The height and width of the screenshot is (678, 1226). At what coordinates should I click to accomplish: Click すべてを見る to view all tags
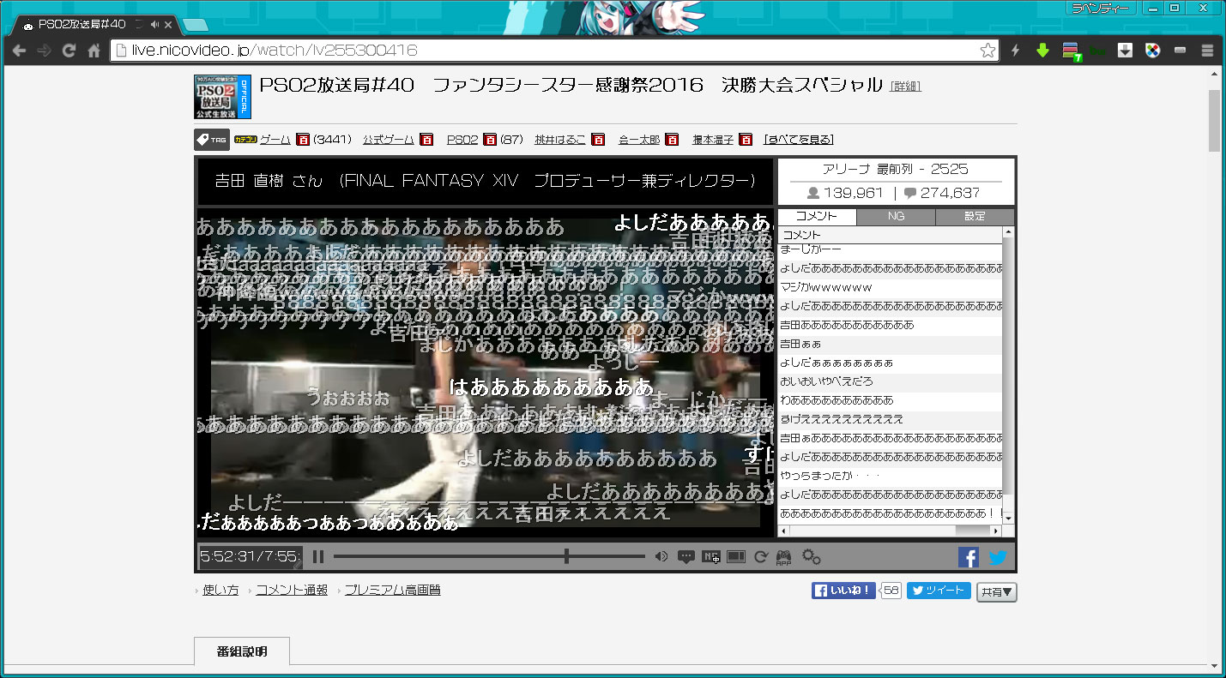(x=799, y=140)
